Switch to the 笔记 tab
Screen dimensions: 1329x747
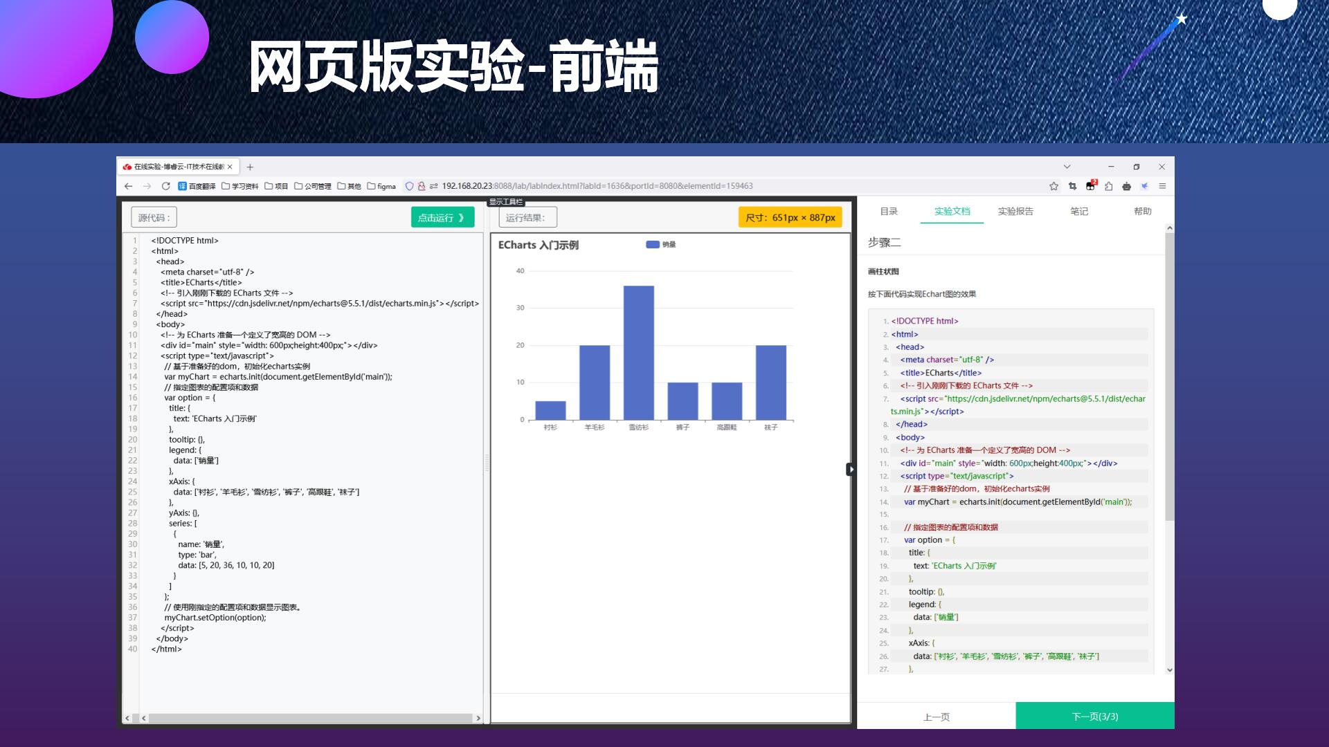pyautogui.click(x=1079, y=211)
